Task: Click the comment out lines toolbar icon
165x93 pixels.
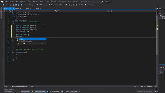Action: click(80, 5)
